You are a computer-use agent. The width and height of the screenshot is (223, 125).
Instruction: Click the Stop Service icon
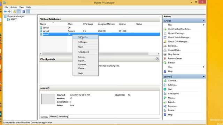tap(165, 54)
